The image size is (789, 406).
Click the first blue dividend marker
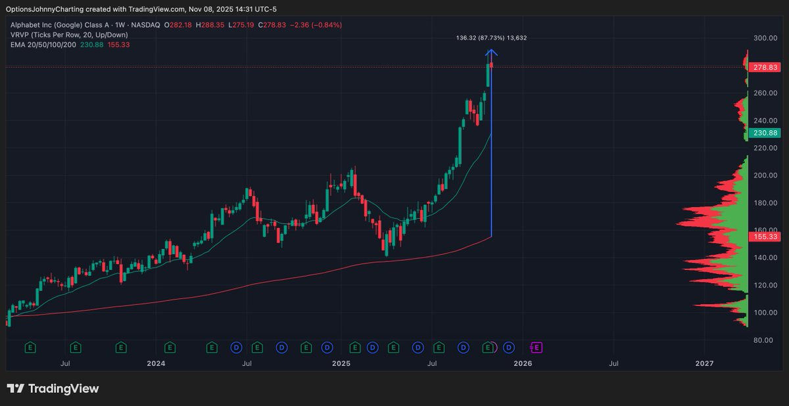tap(236, 347)
